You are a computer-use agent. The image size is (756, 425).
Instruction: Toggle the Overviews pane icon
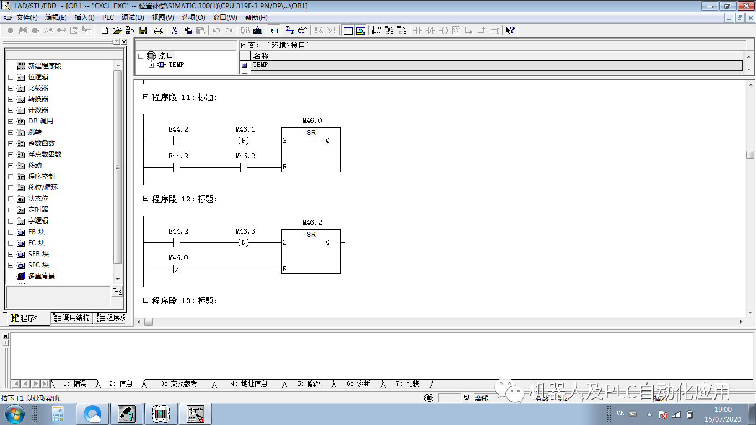tap(348, 30)
